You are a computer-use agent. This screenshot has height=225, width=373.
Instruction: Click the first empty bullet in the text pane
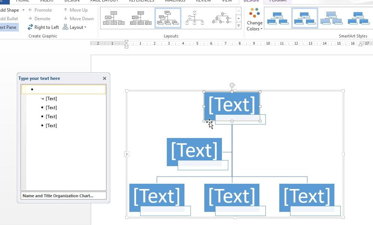point(64,90)
